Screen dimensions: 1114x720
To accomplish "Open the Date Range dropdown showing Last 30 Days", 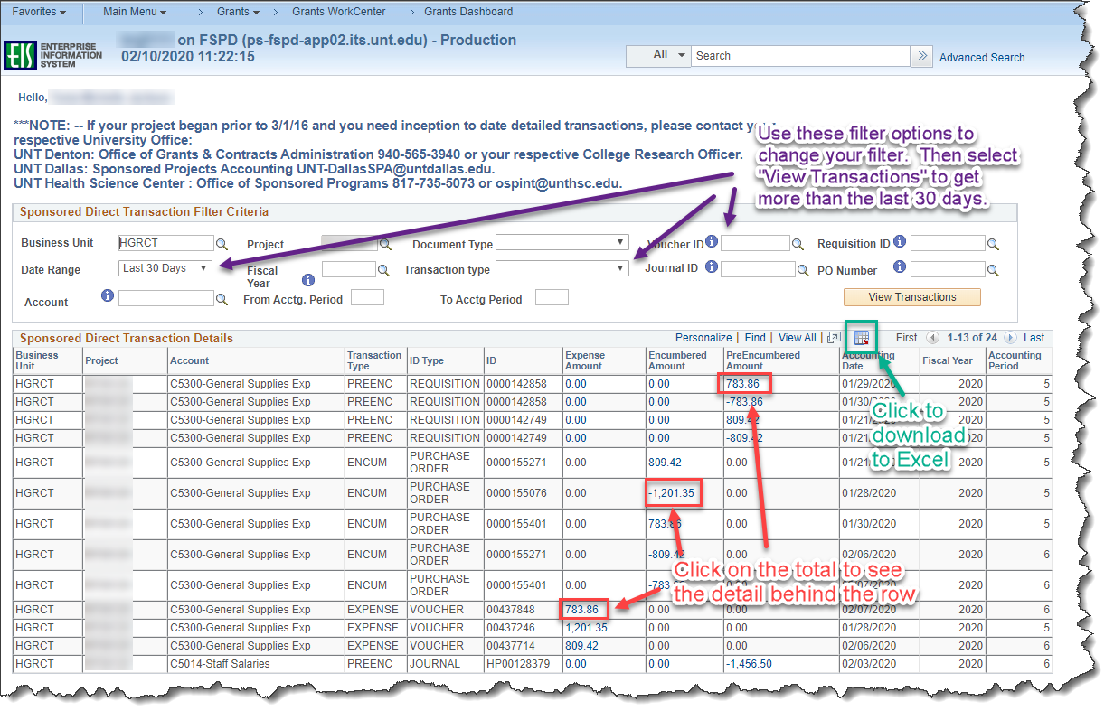I will point(165,268).
